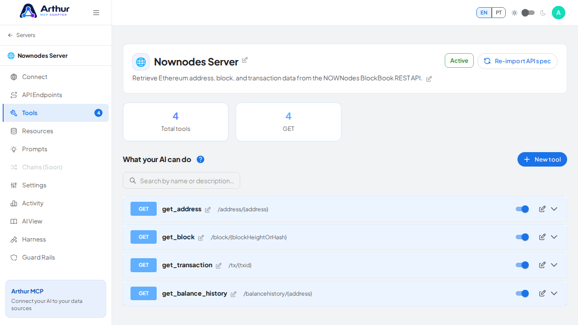Click GET badge of get_transaction

pyautogui.click(x=144, y=265)
